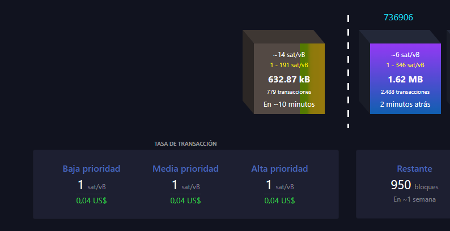This screenshot has height=231, width=450.
Task: Click the Baja prioridad fee label
Action: [91, 169]
